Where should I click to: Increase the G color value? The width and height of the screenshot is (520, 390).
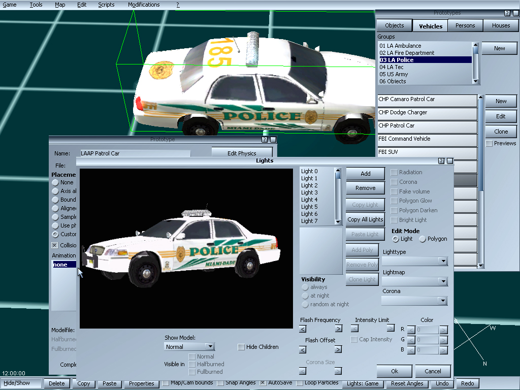pos(443,340)
